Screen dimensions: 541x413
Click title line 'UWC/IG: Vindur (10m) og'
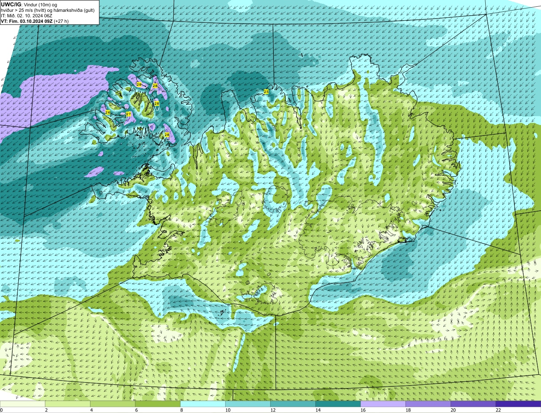[29, 4]
